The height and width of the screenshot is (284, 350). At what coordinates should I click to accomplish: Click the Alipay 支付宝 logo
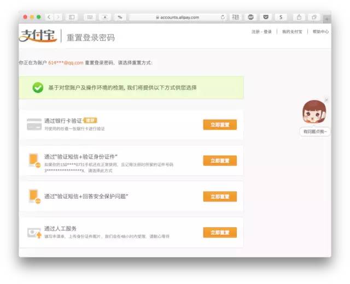38,35
